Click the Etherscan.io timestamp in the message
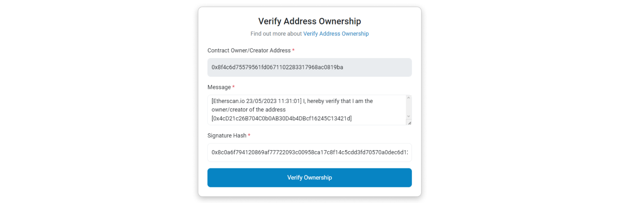The image size is (619, 203). coord(257,101)
